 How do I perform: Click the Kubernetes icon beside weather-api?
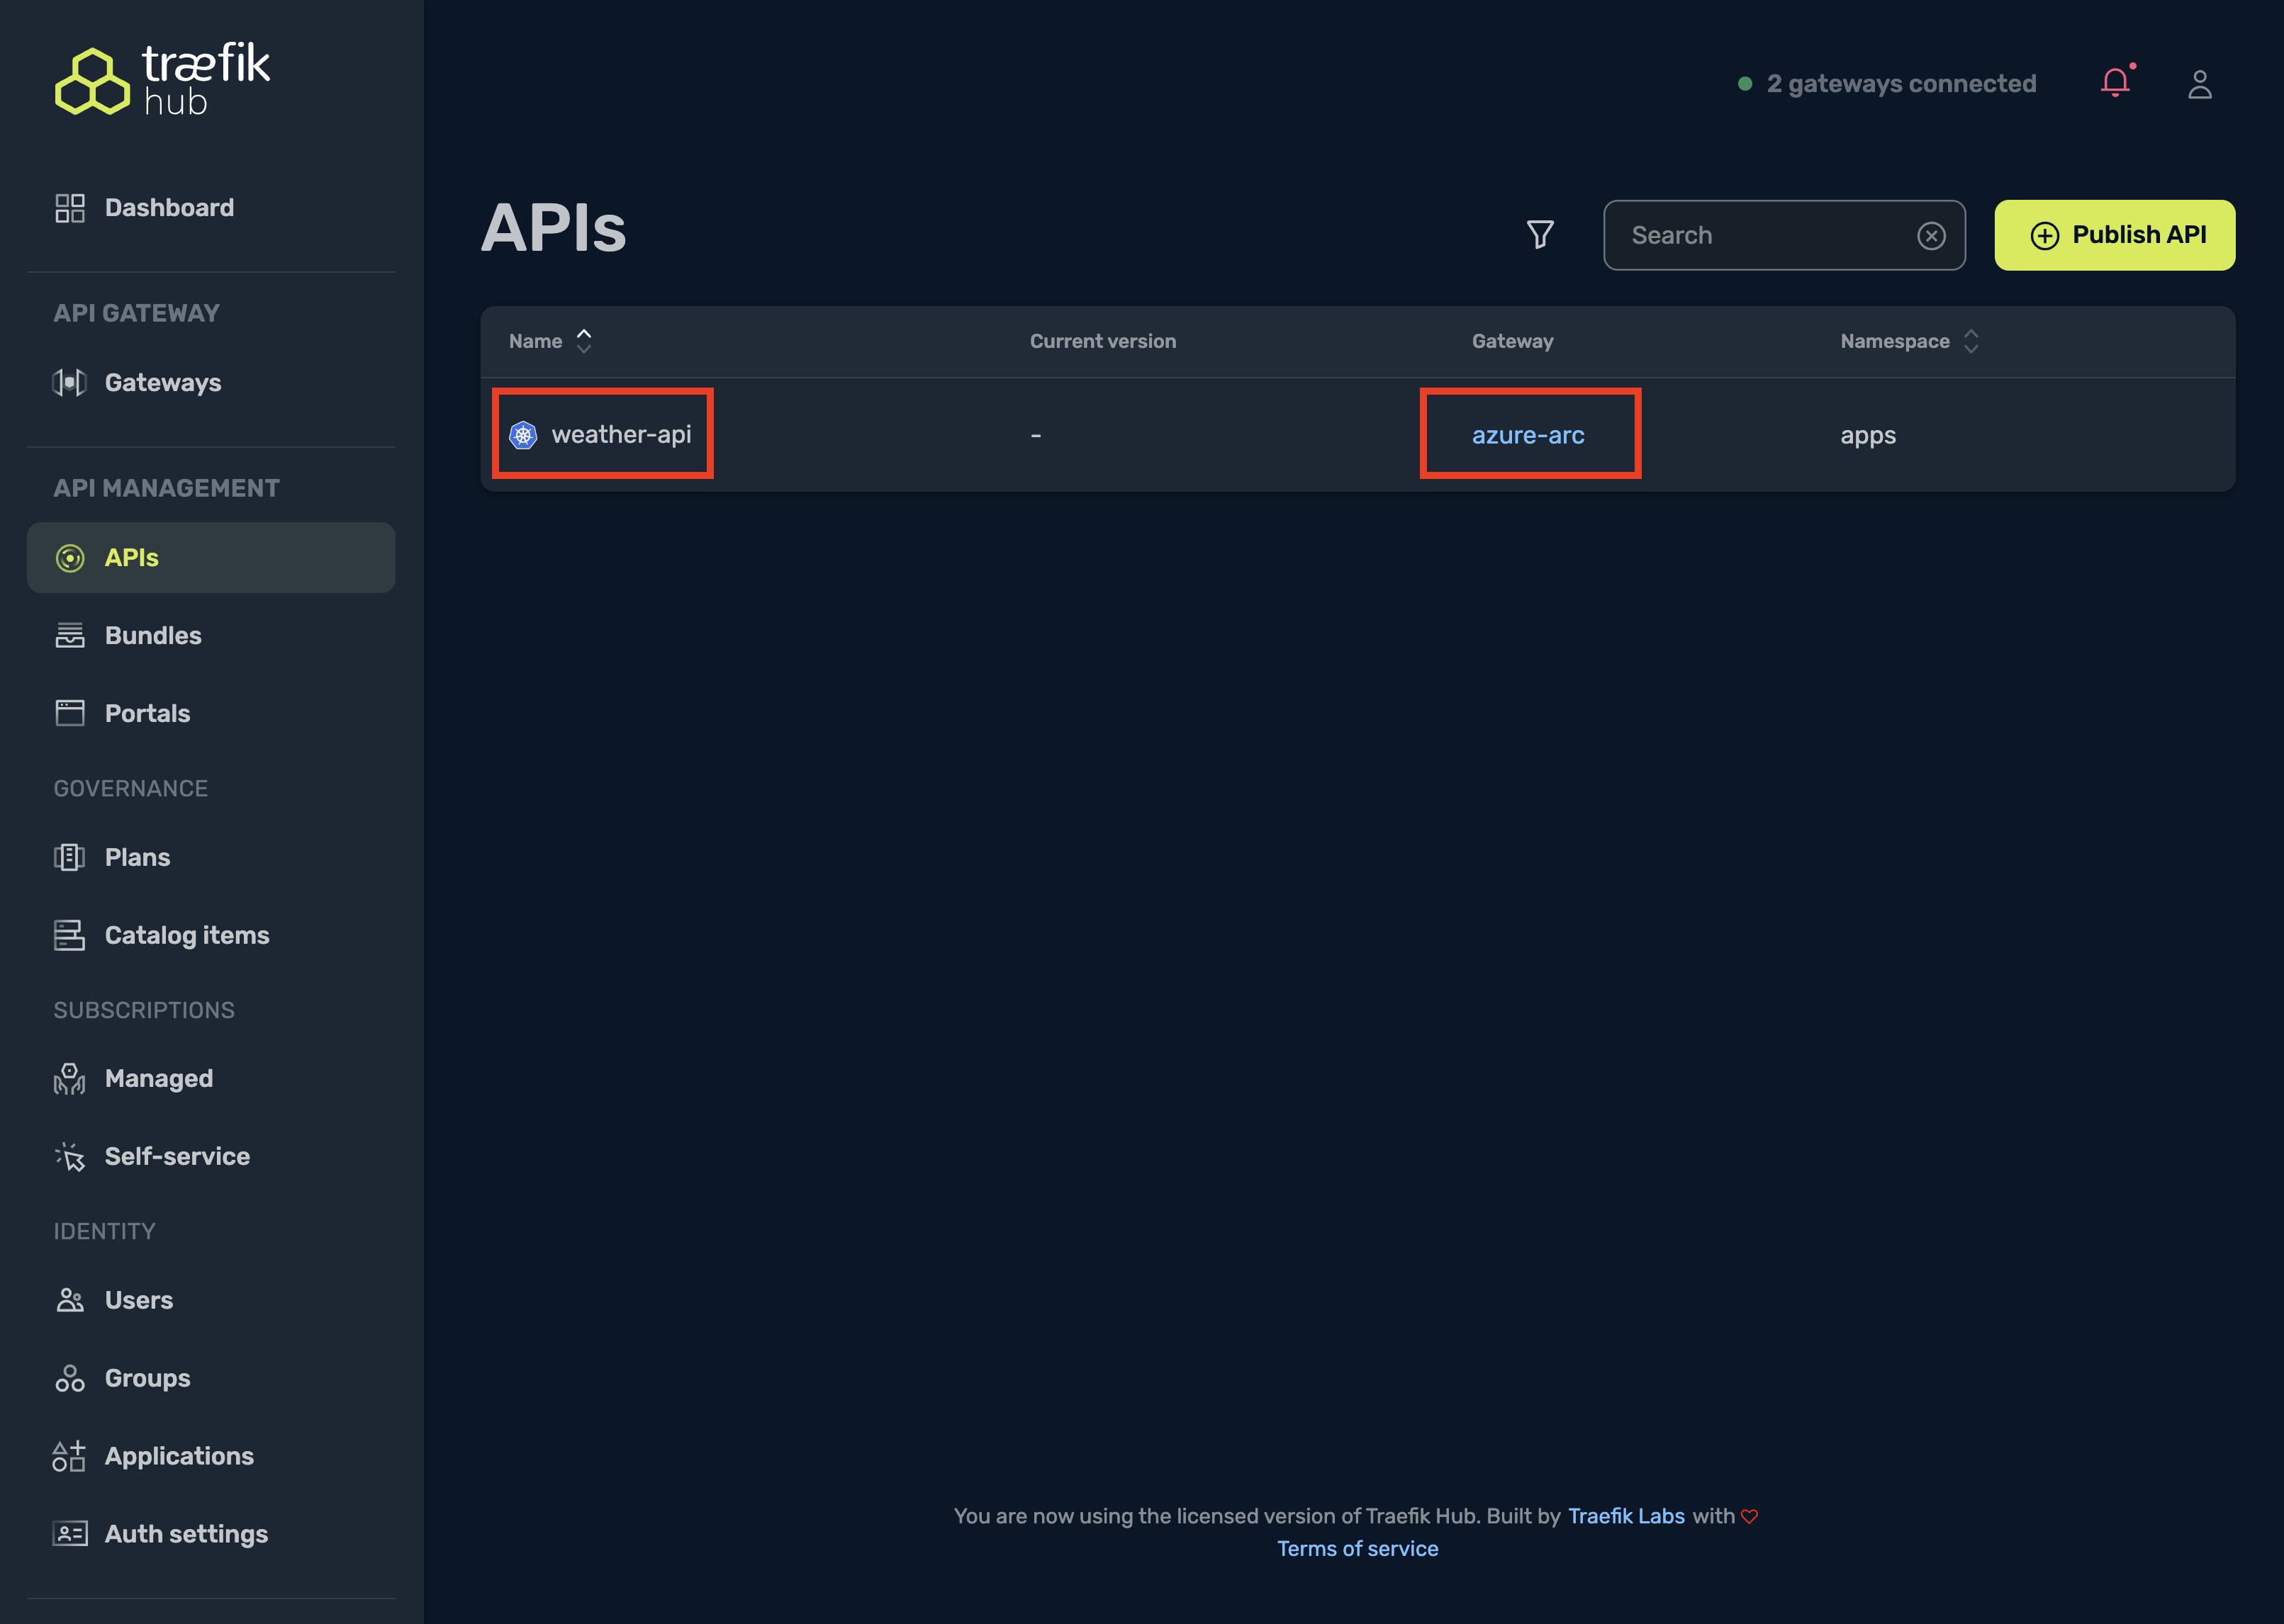tap(523, 435)
